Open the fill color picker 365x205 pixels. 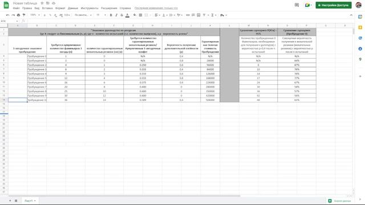(135, 15)
